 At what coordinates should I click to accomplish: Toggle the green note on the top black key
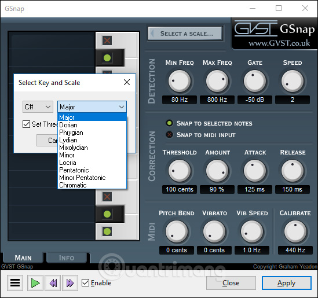pyautogui.click(x=107, y=58)
